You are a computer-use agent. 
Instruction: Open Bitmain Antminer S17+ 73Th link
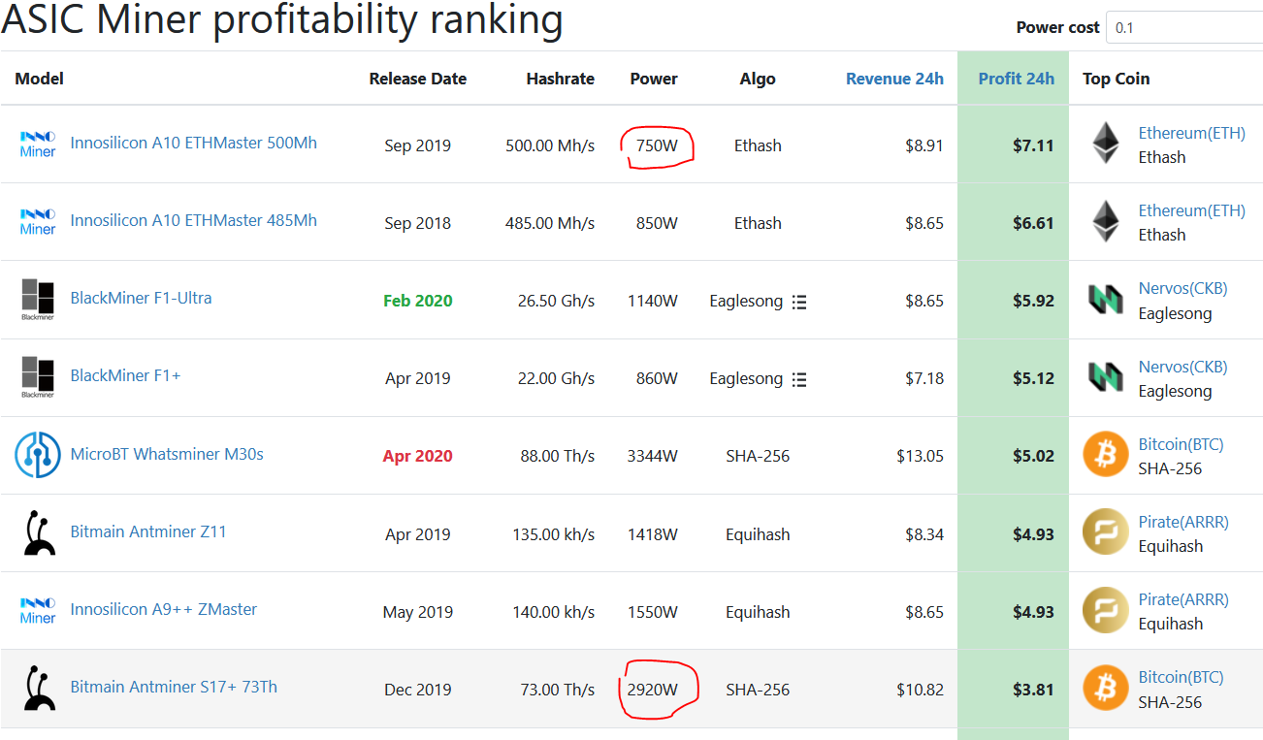tap(174, 687)
